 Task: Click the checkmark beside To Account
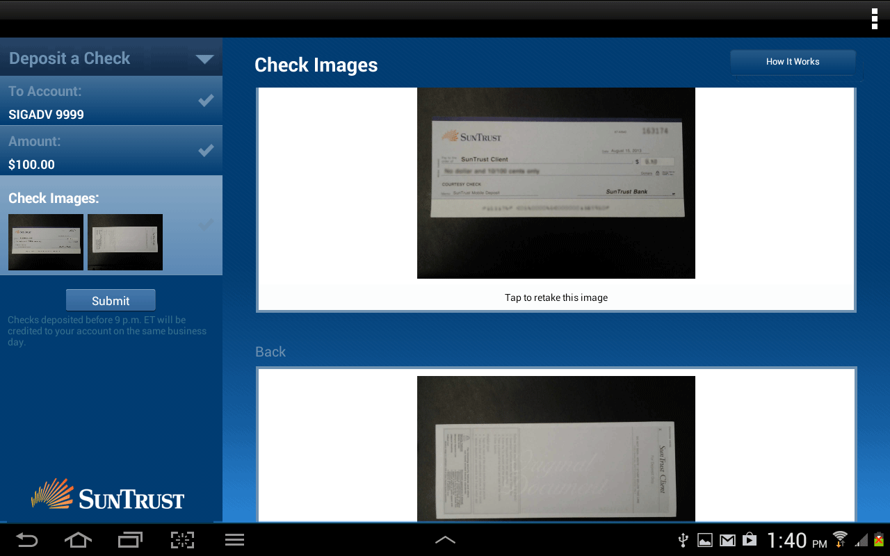coord(206,101)
